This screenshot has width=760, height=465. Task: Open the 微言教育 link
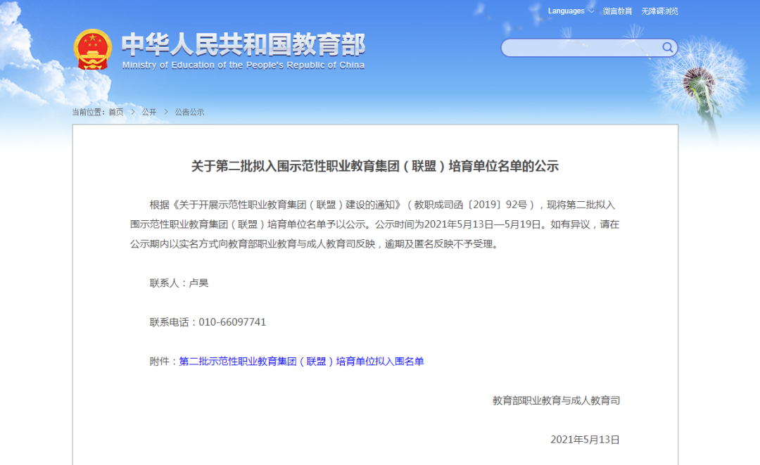coord(617,11)
